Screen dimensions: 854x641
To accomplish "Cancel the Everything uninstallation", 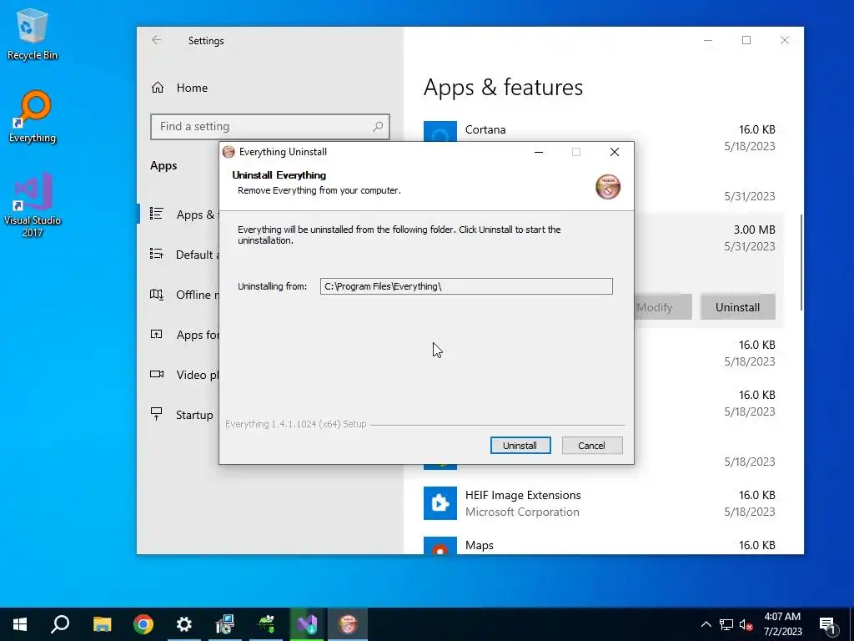I will click(591, 446).
